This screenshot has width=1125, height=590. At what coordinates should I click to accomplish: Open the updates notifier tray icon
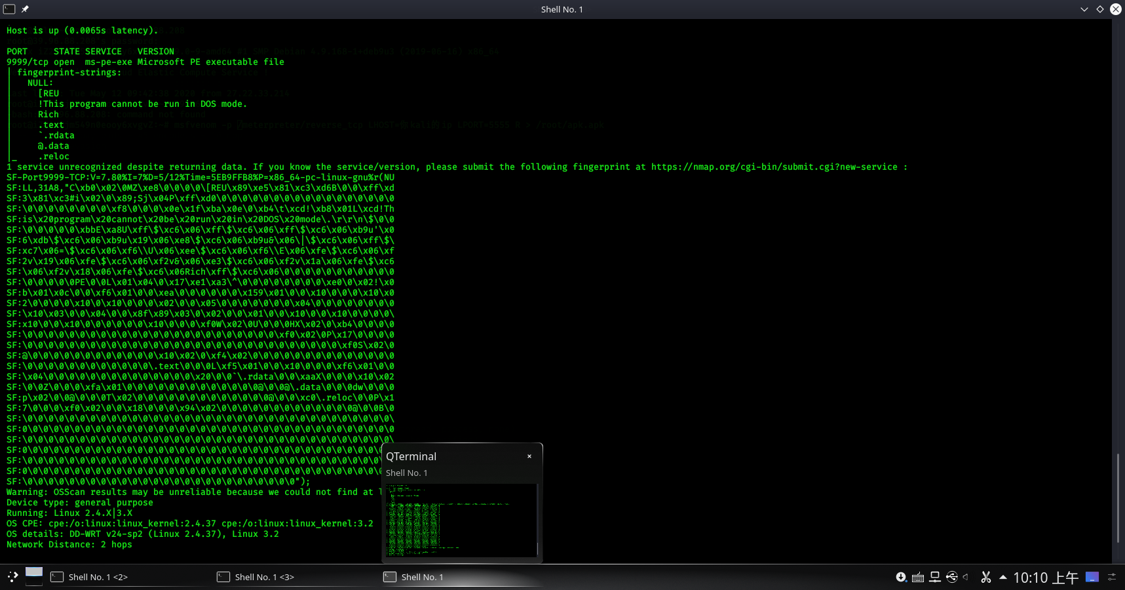(901, 577)
